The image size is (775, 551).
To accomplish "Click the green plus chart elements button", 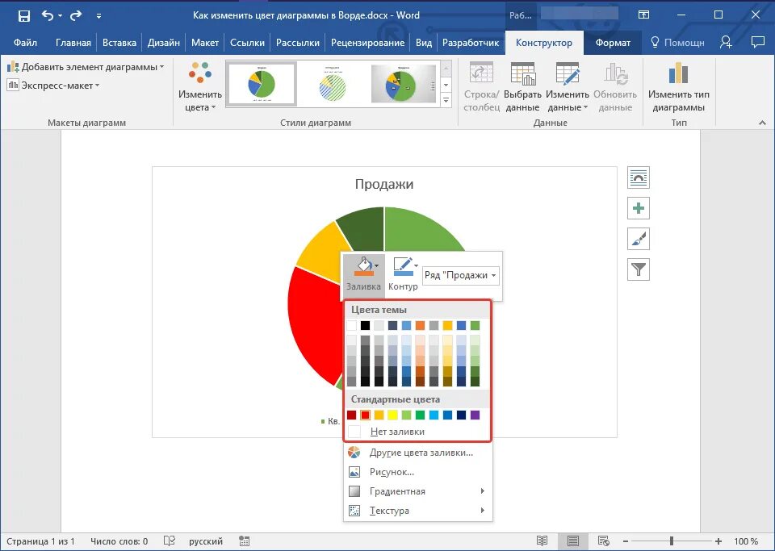I will point(638,208).
